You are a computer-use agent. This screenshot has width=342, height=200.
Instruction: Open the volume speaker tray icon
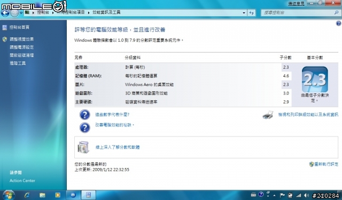[306, 195]
